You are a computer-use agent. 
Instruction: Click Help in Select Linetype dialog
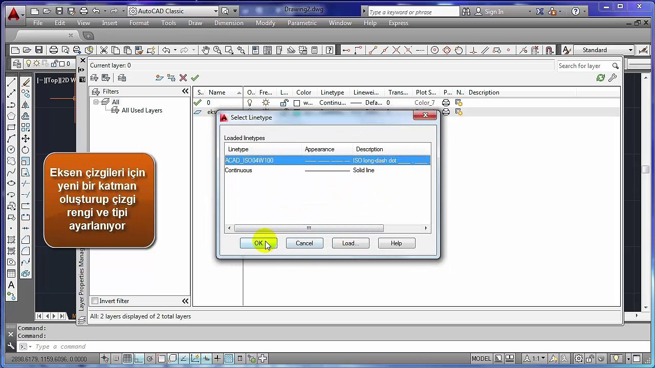(397, 243)
